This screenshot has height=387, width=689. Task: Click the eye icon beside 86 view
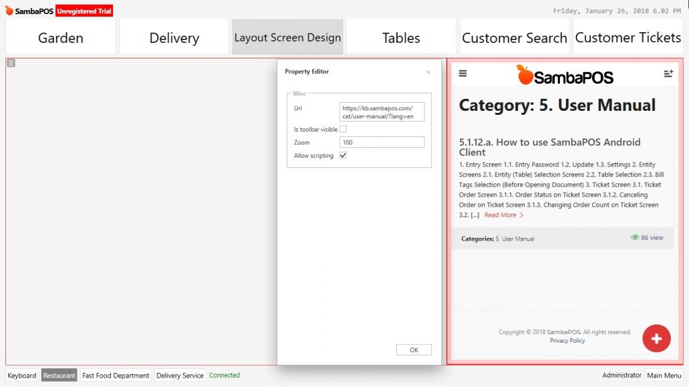point(635,237)
